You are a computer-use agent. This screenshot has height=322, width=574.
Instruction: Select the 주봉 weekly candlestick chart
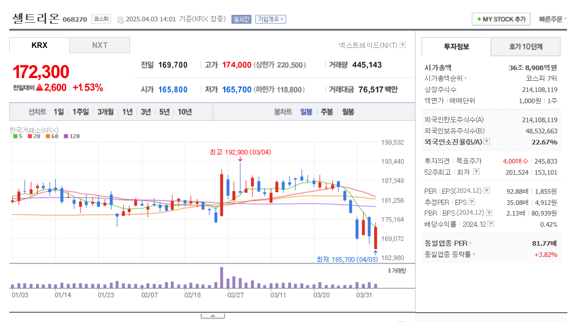[x=327, y=112]
